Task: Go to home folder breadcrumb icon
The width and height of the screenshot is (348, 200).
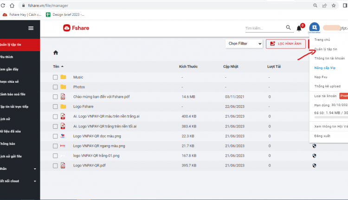Action: click(x=56, y=53)
